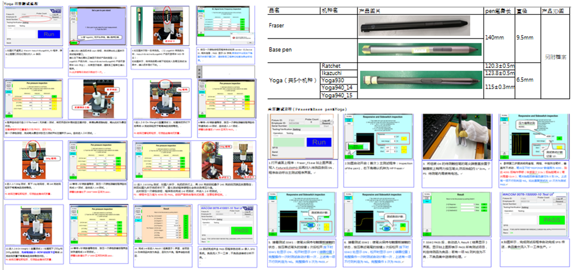Click the blue Run button in Yoga step 1 screenshot

[x=49, y=34]
